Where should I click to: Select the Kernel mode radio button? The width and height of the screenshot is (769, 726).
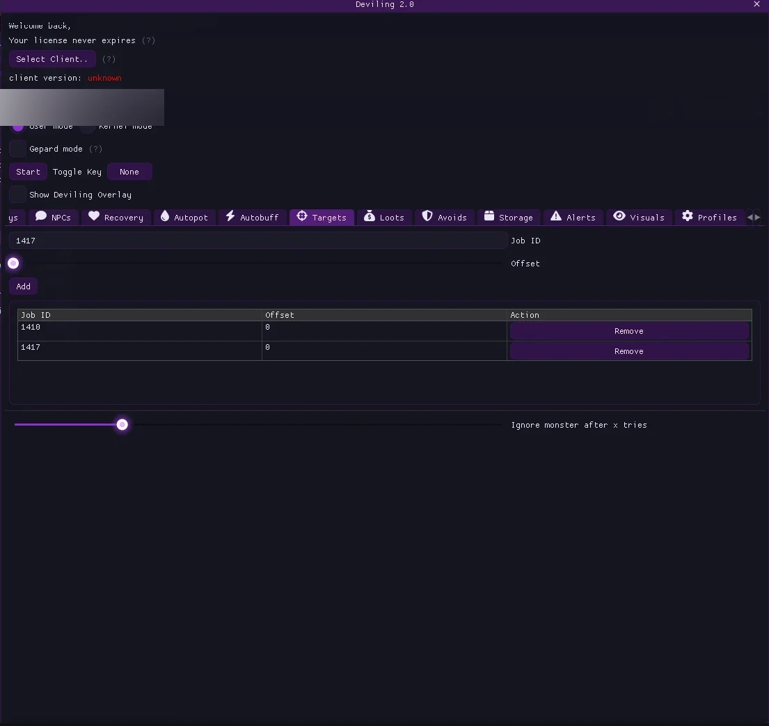click(x=87, y=127)
